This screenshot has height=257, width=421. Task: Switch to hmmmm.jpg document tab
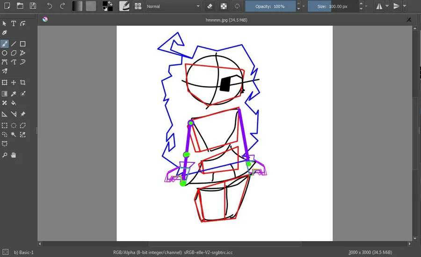click(226, 20)
